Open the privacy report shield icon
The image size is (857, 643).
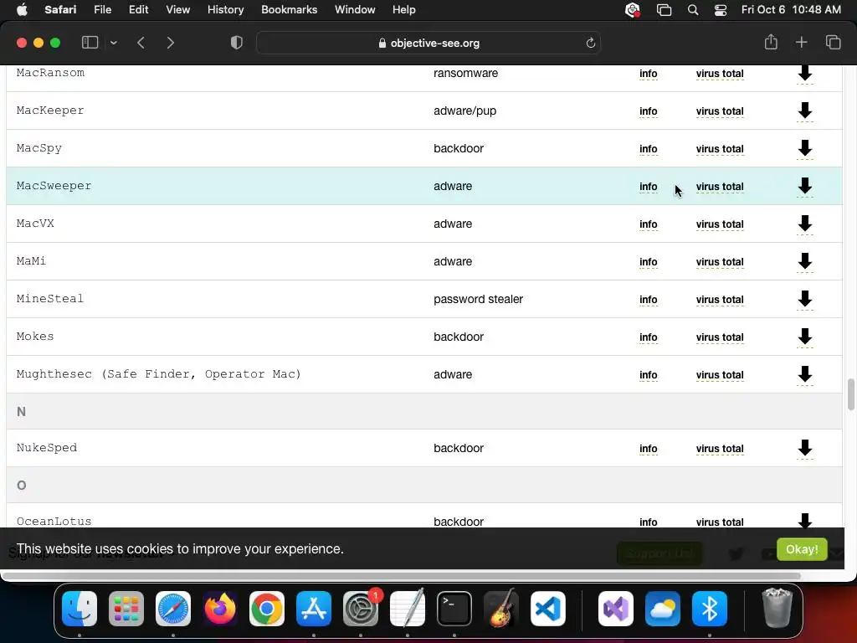pos(237,43)
